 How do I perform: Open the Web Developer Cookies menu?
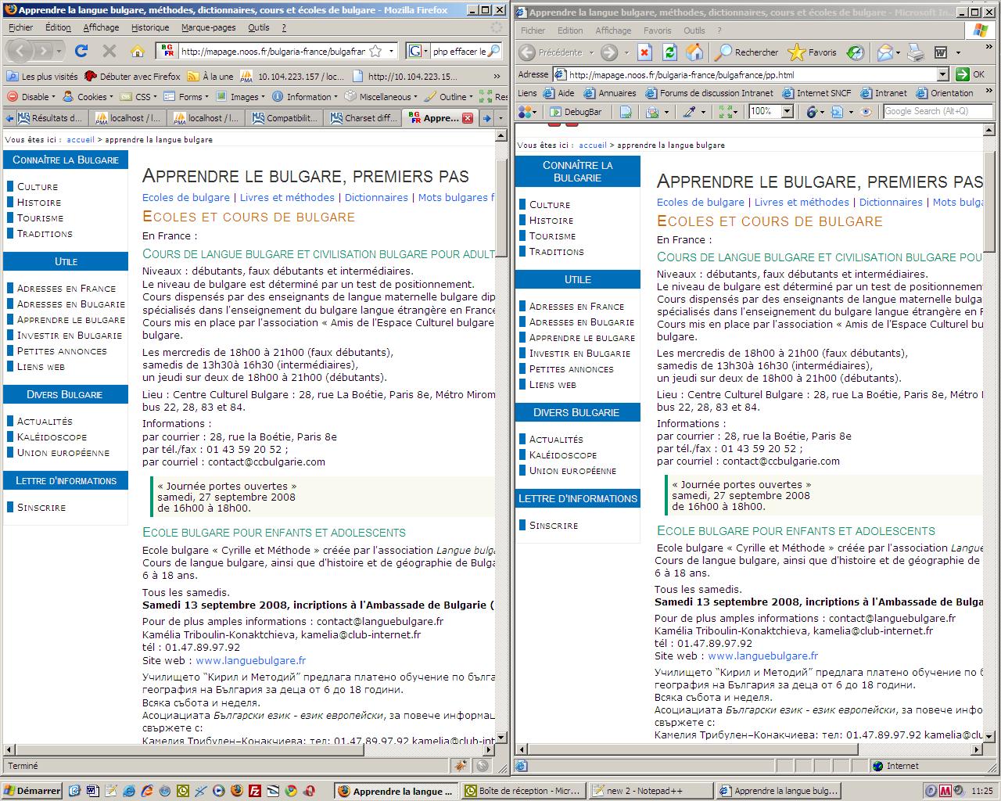point(88,97)
